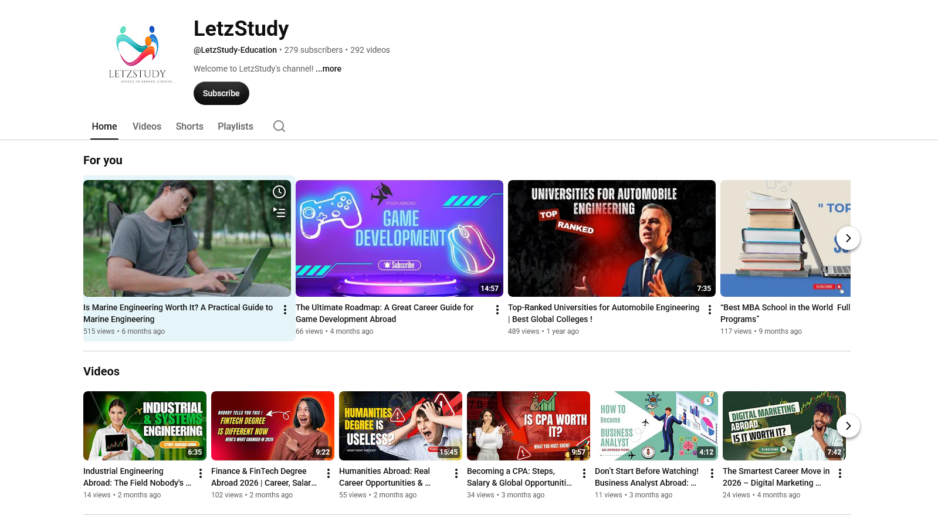This screenshot has height=515, width=938.
Task: Click the 'For you' section heading
Action: 103,160
